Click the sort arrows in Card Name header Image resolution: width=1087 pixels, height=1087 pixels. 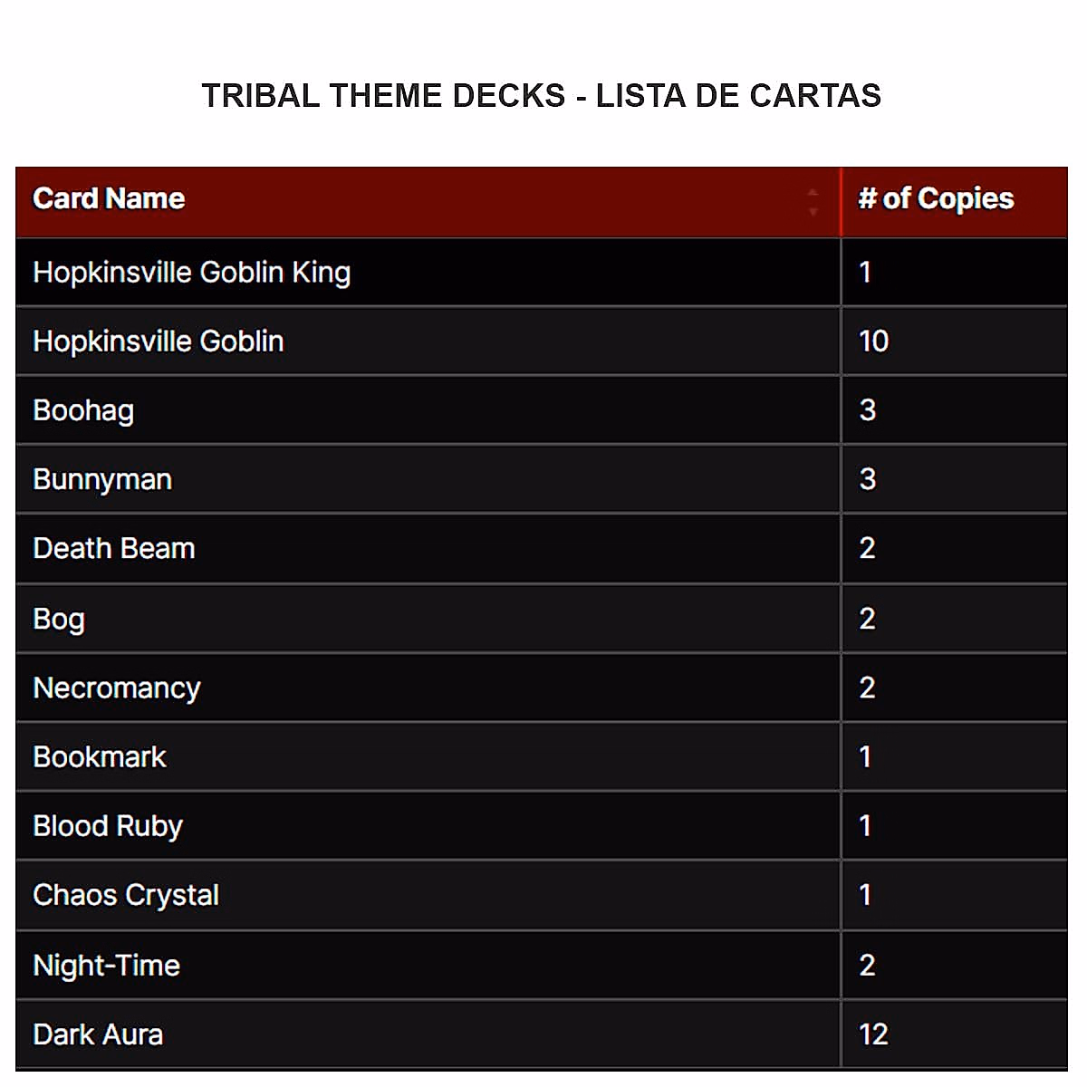coord(813,201)
